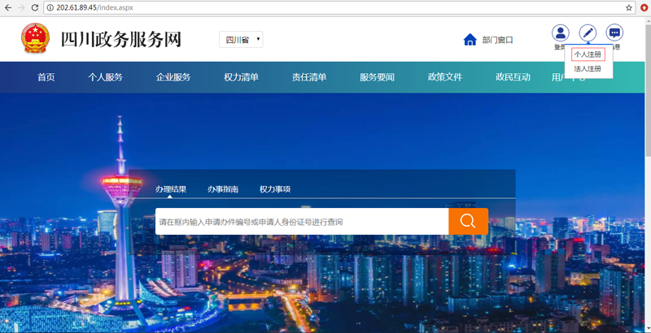Choose 个人注册 from the registration menu
Image resolution: width=651 pixels, height=333 pixels.
588,54
